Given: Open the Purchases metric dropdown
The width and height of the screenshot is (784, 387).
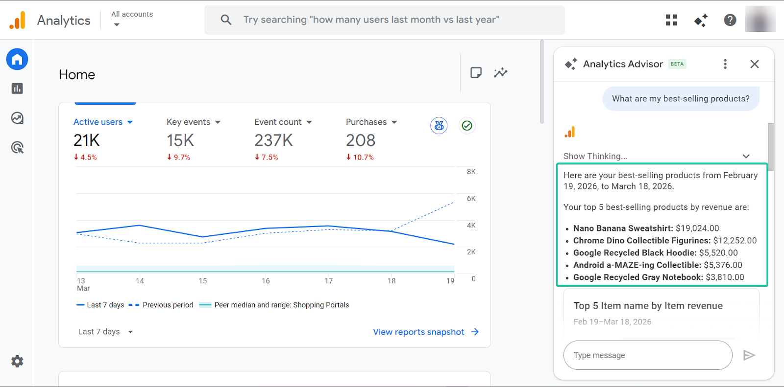Looking at the screenshot, I should 371,122.
